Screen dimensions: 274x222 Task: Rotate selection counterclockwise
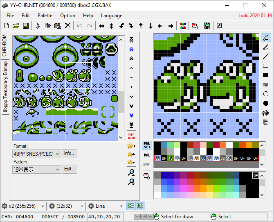click(121, 26)
